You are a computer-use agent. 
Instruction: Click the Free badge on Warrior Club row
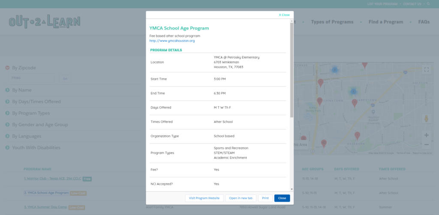tap(87, 179)
